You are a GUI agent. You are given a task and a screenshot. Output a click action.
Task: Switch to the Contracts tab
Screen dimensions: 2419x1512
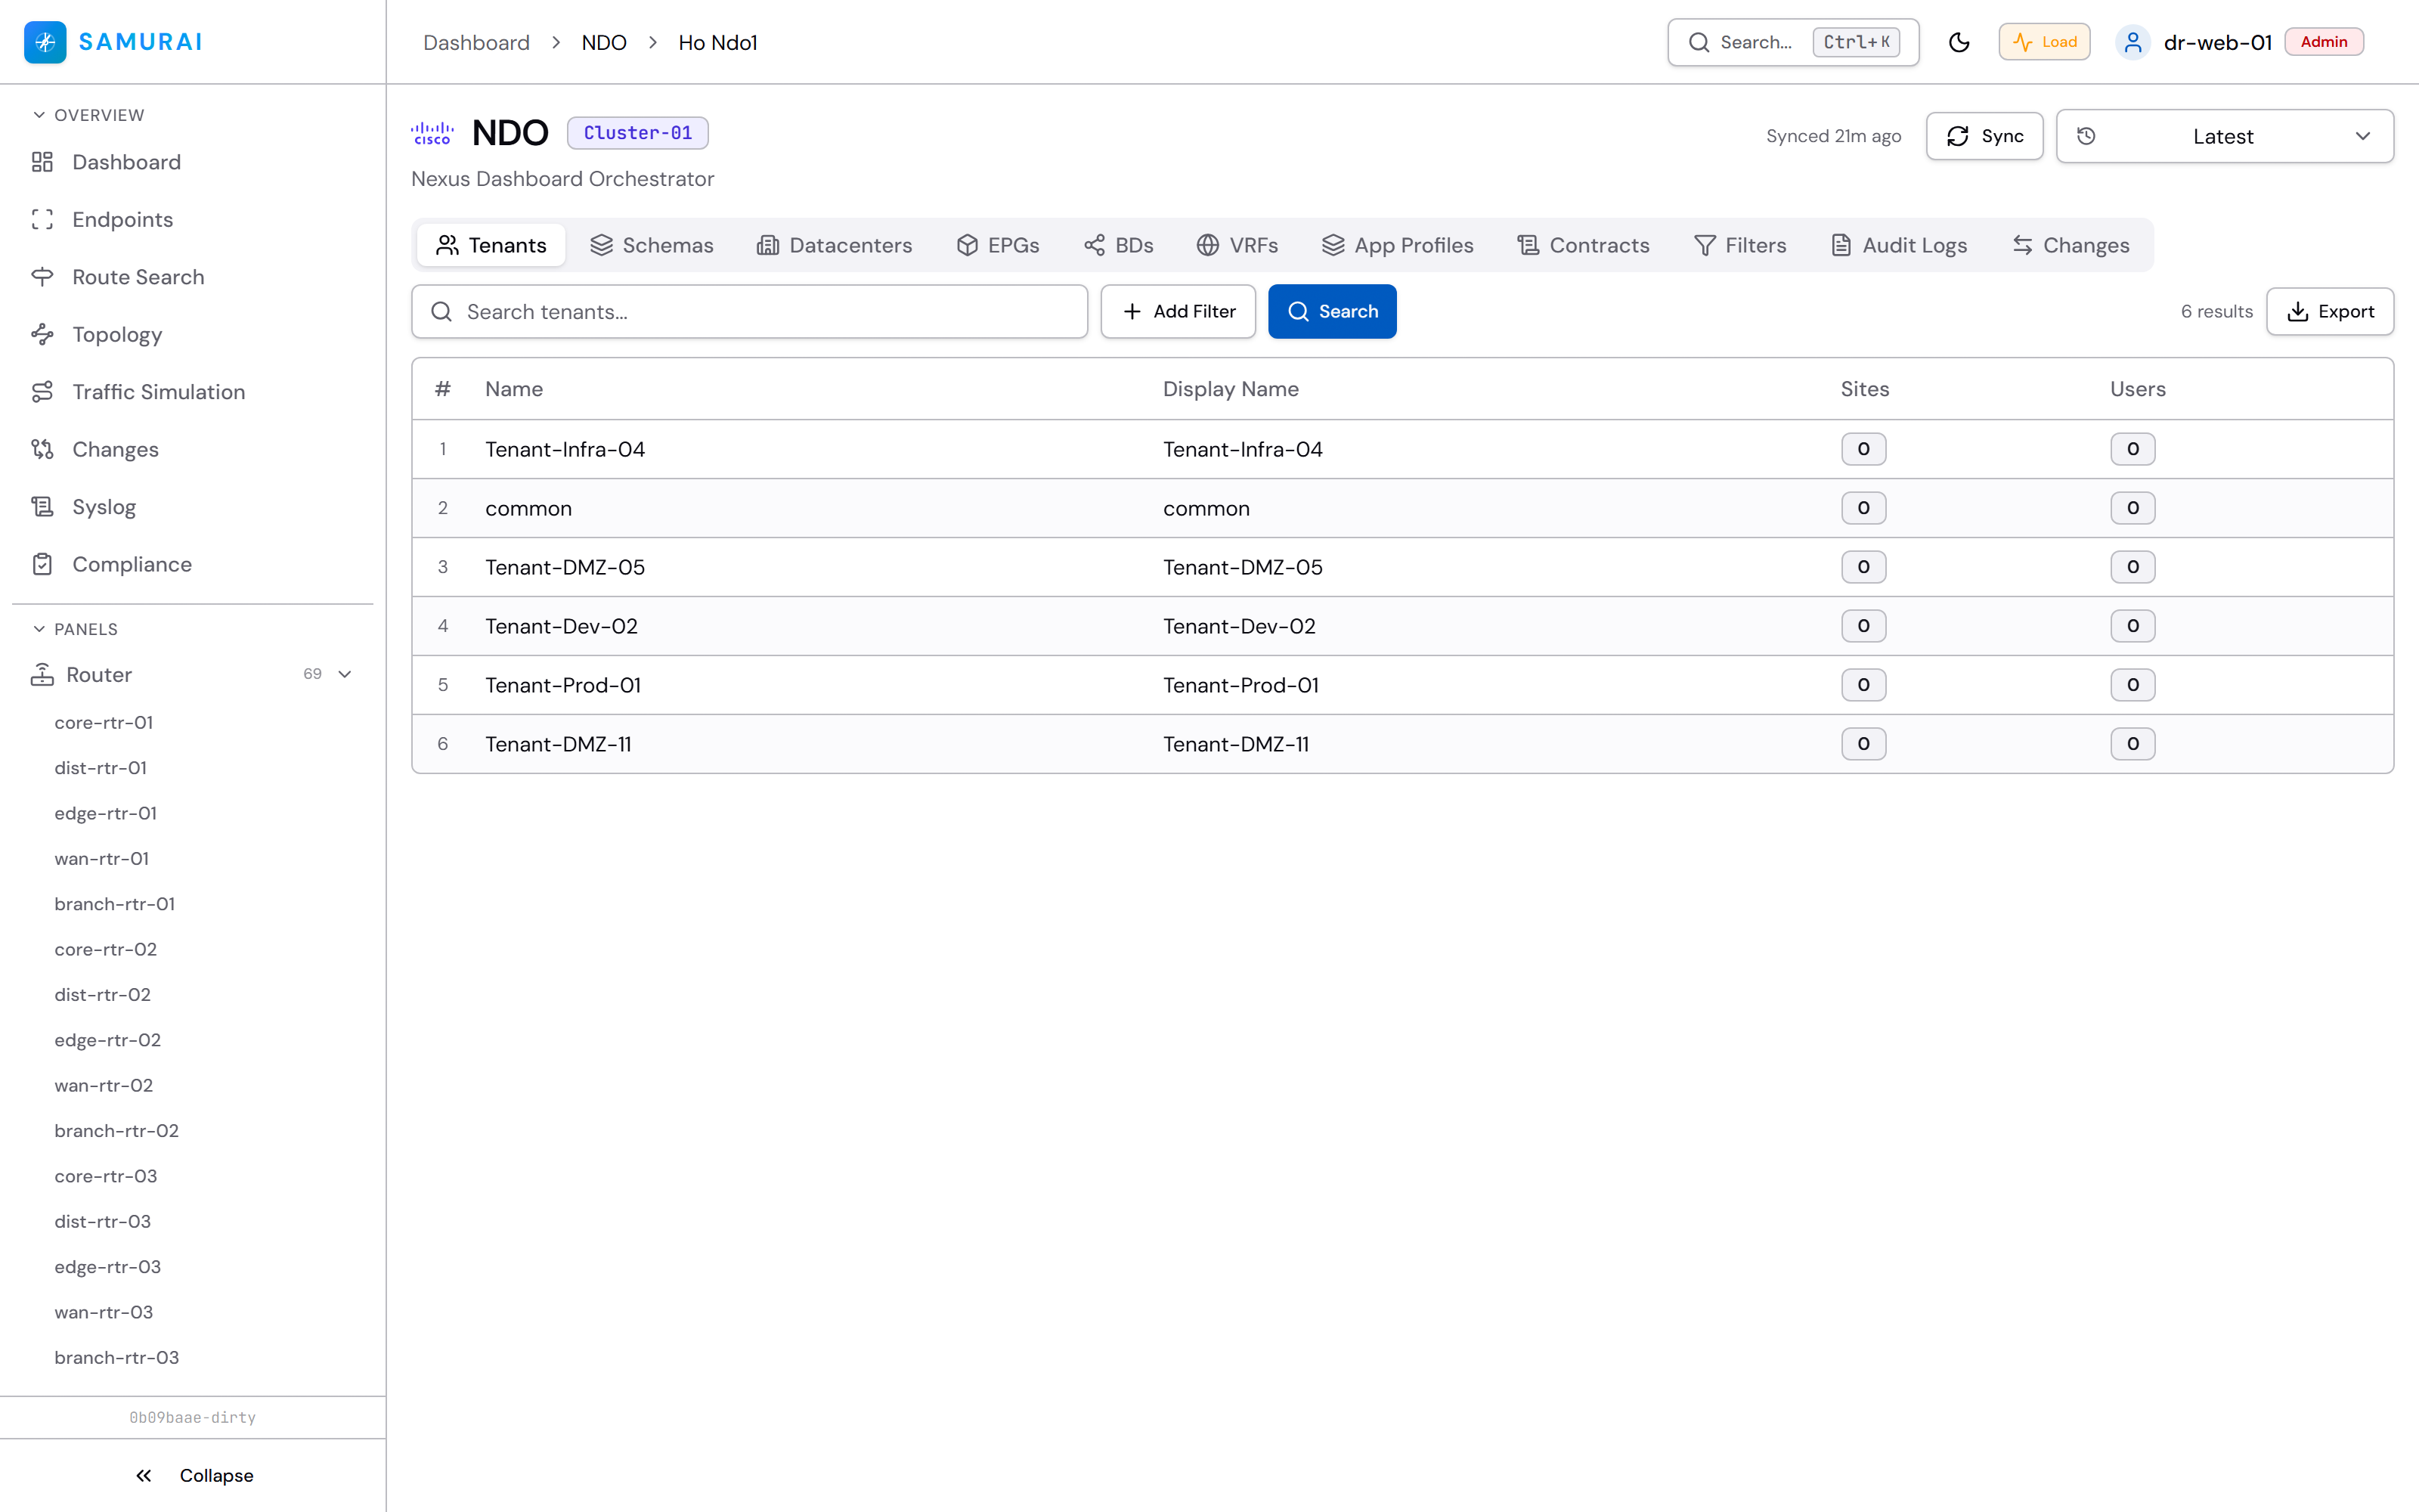click(x=1584, y=245)
